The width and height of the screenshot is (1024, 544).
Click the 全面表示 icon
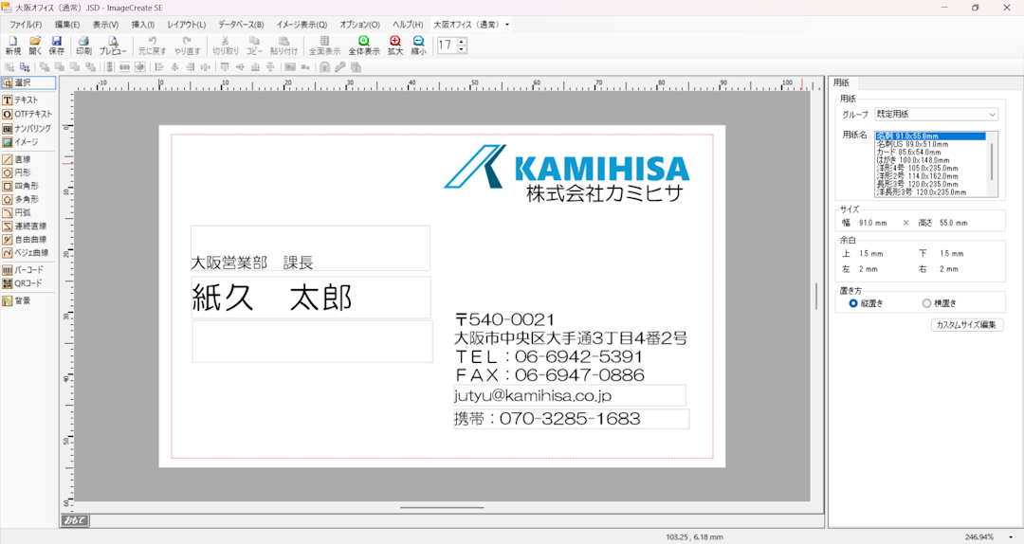324,45
